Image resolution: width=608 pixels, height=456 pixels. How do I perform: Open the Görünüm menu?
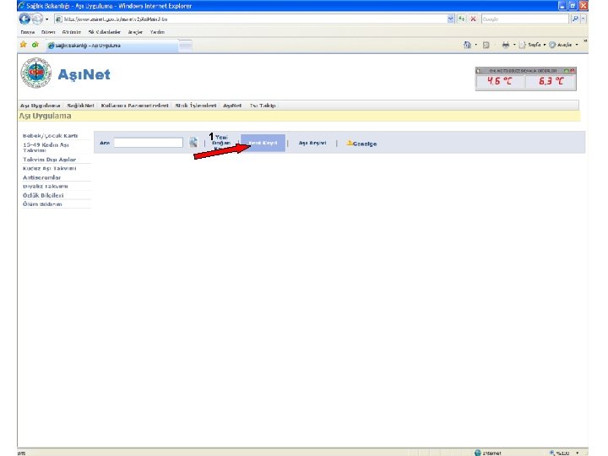point(71,32)
